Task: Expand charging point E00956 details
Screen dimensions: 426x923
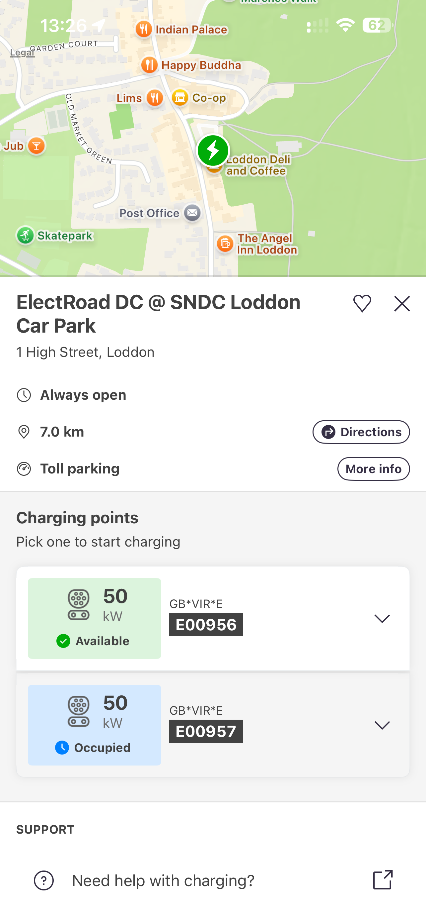Action: [x=382, y=618]
